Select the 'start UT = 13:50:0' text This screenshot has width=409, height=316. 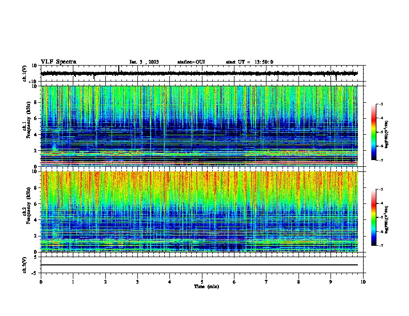tap(249, 62)
